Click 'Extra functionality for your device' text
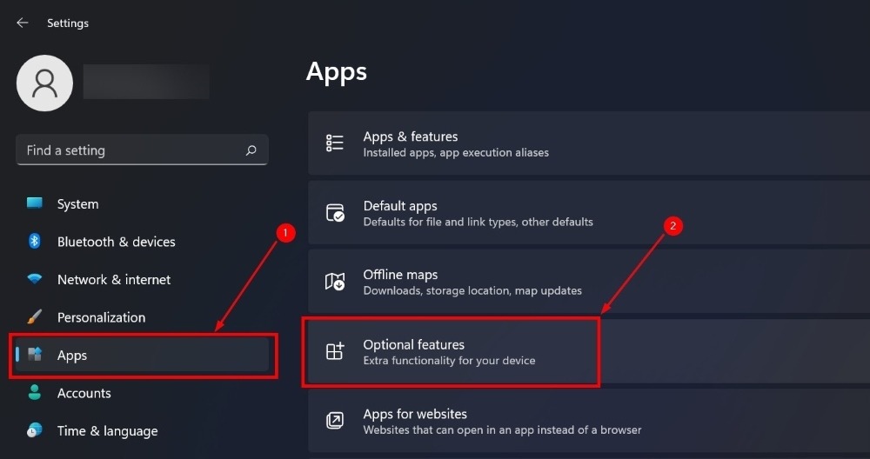 point(450,360)
